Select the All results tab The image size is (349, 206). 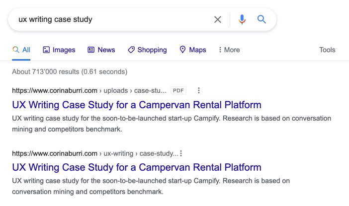(x=21, y=50)
